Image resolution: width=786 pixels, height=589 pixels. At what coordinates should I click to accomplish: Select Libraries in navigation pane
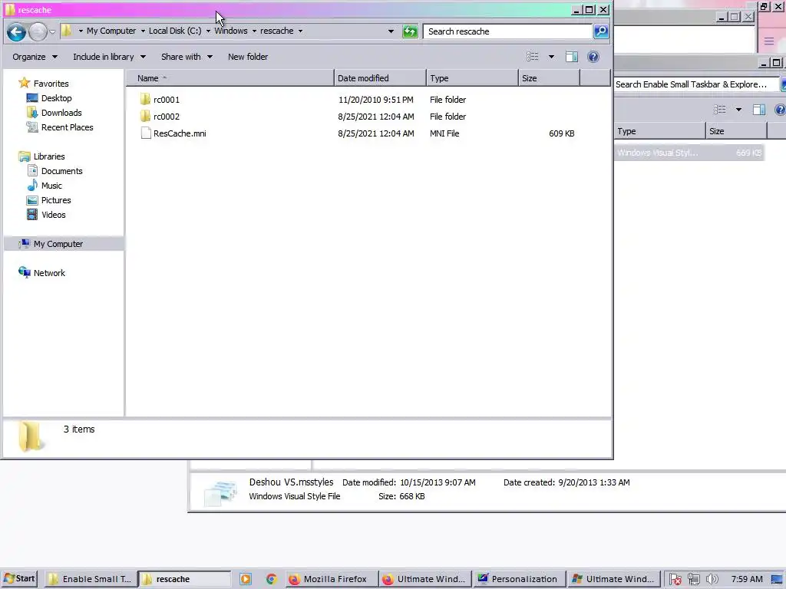click(48, 156)
